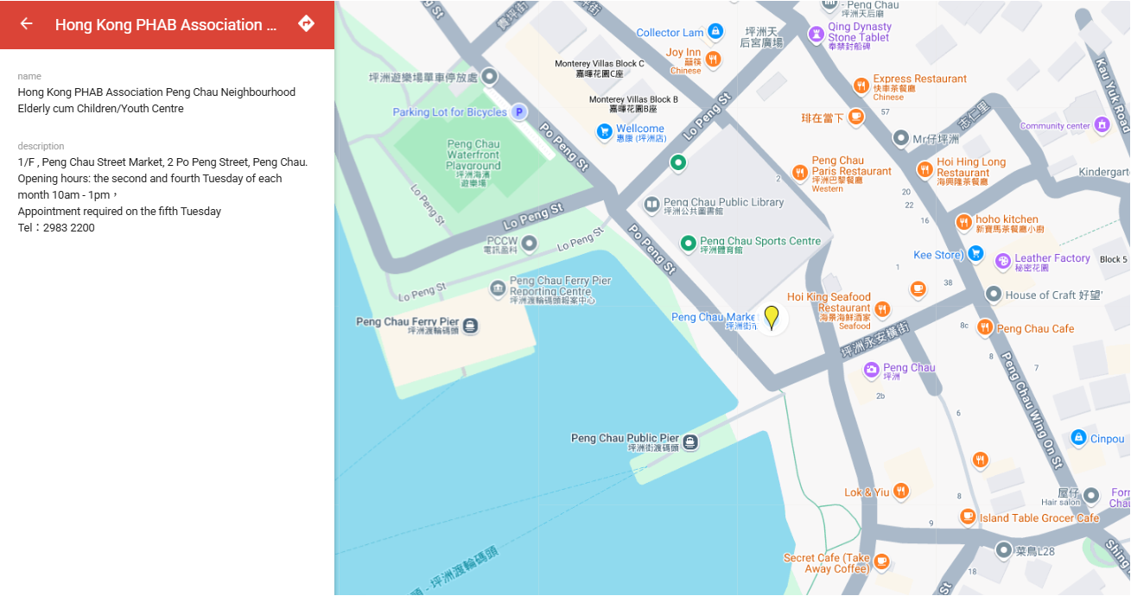Click the Wellcome shopping cart icon

pos(604,132)
